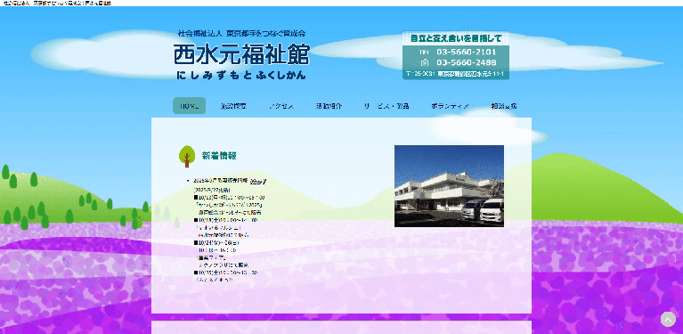Image resolution: width=683 pixels, height=334 pixels.
Task: Open the サービス・製品 menu item
Action: [x=386, y=106]
